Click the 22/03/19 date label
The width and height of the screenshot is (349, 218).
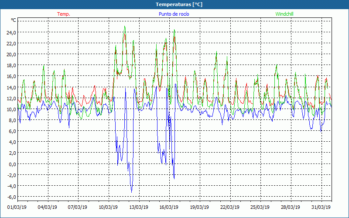[230, 207]
